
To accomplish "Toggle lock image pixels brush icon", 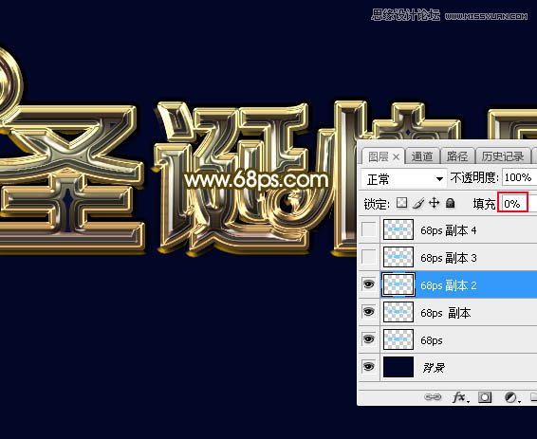I will 417,203.
